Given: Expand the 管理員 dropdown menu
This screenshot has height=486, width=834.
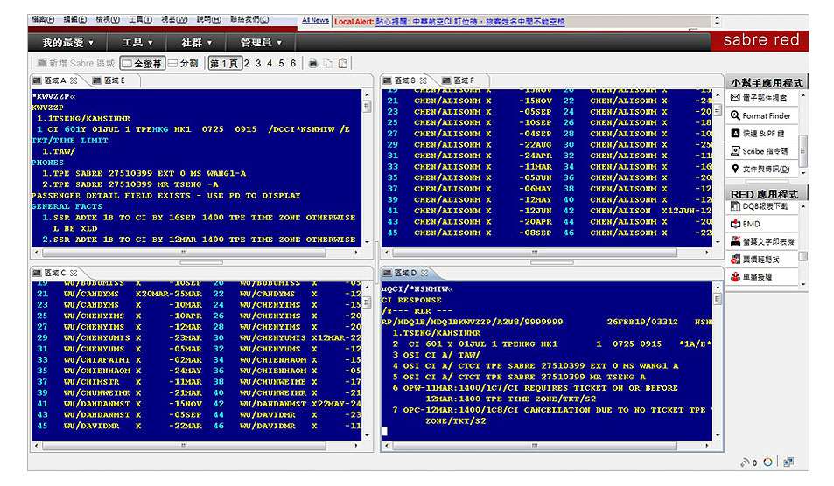Looking at the screenshot, I should pyautogui.click(x=261, y=43).
